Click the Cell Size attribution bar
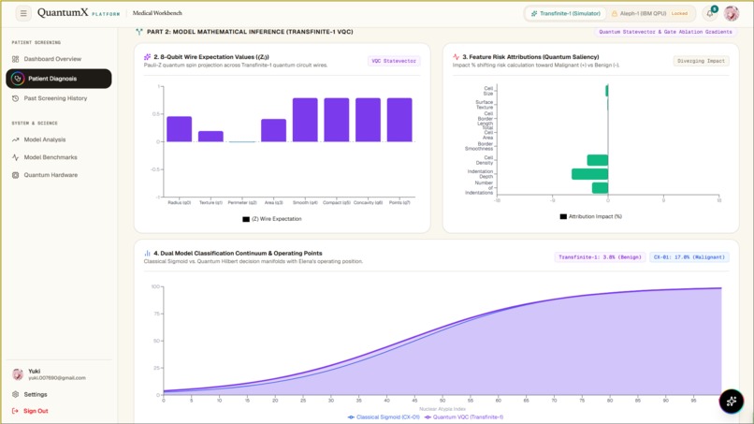Image resolution: width=754 pixels, height=424 pixels. 607,91
